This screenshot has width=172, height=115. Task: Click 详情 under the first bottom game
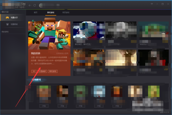[44, 106]
